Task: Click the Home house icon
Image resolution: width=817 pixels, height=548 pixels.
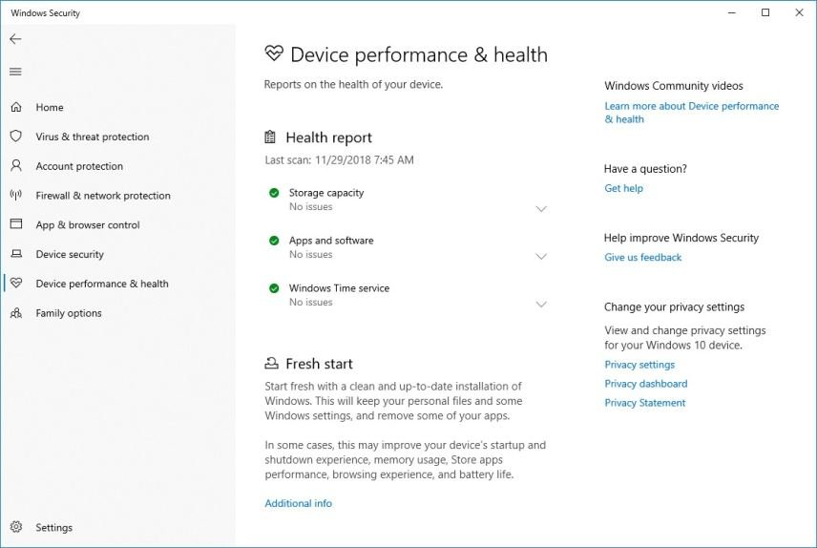Action: [16, 108]
